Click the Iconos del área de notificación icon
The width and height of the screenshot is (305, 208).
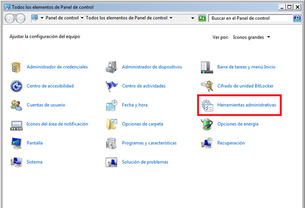coord(16,125)
